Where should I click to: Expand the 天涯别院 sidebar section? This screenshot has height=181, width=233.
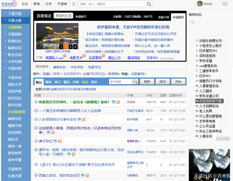[x=5, y=34]
